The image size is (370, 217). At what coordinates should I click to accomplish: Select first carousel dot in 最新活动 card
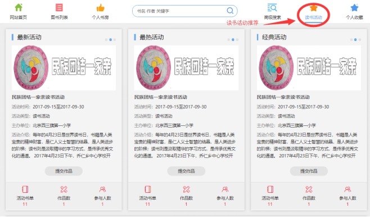[106, 39]
